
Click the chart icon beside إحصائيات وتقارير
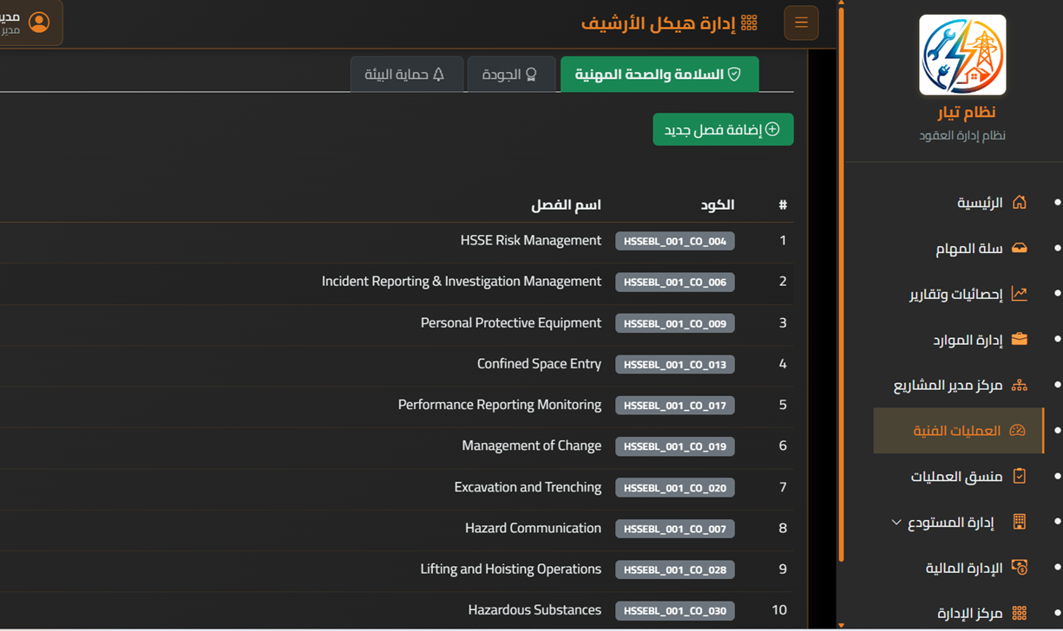[x=1019, y=294]
